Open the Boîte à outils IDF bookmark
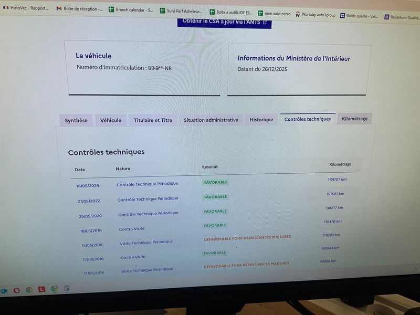Image resolution: width=420 pixels, height=315 pixels. pyautogui.click(x=231, y=12)
